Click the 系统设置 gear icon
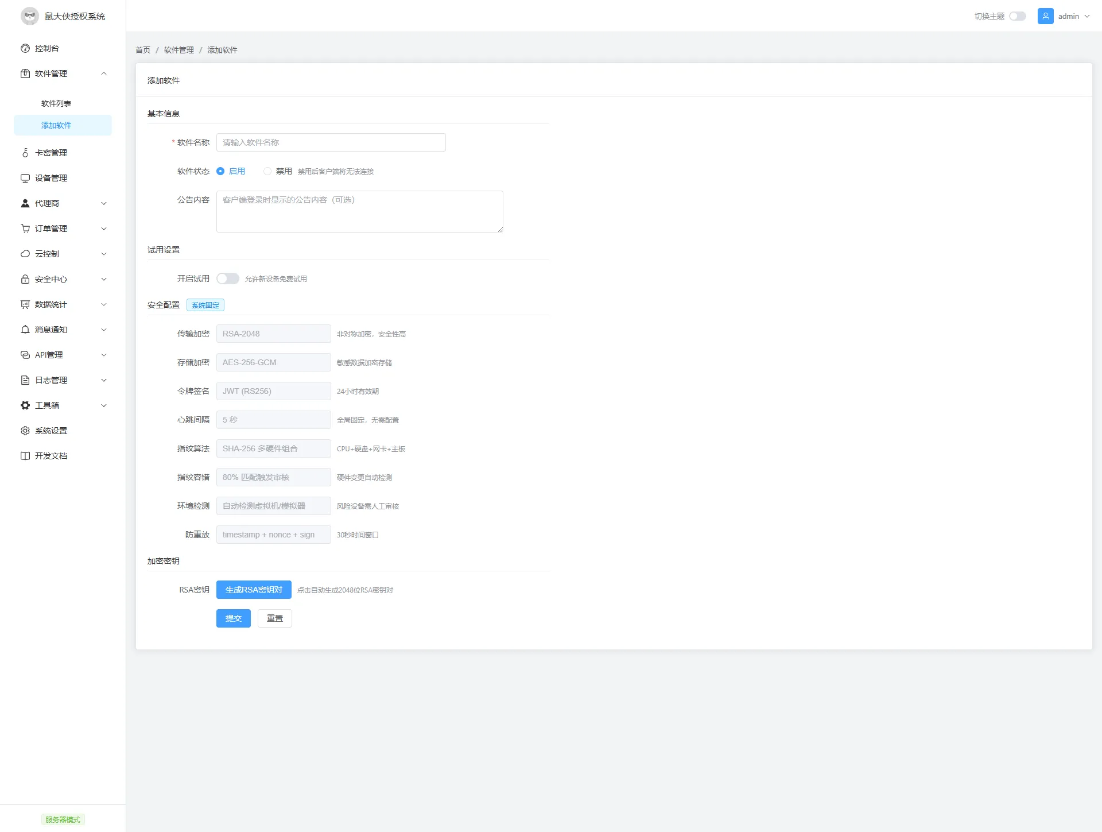Screen dimensions: 1102x832 coord(25,430)
